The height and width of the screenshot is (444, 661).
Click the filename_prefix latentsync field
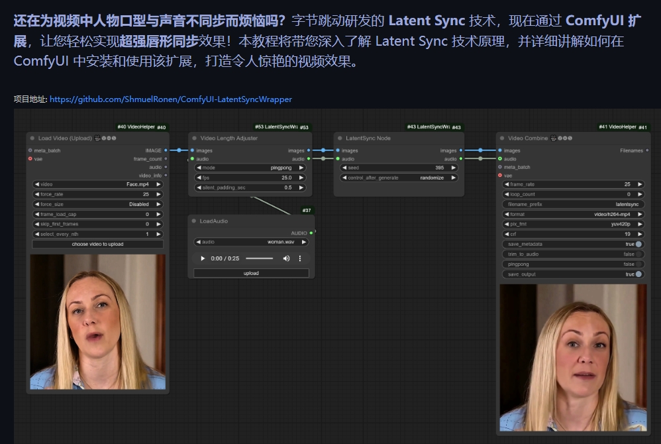coord(574,204)
